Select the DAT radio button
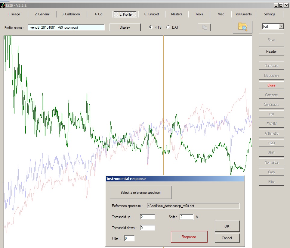290x248 pixels. pyautogui.click(x=168, y=27)
